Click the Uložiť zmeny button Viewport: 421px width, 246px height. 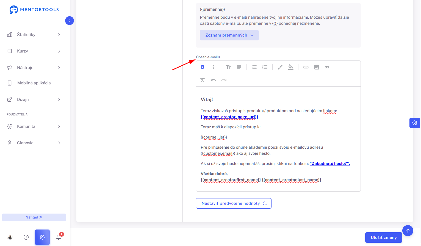coord(384,237)
